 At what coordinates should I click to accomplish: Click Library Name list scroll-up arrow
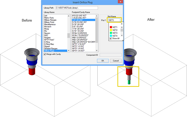[x=69, y=16]
